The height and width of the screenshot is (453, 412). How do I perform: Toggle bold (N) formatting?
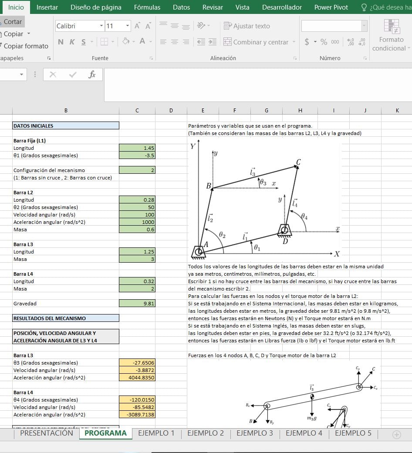61,42
